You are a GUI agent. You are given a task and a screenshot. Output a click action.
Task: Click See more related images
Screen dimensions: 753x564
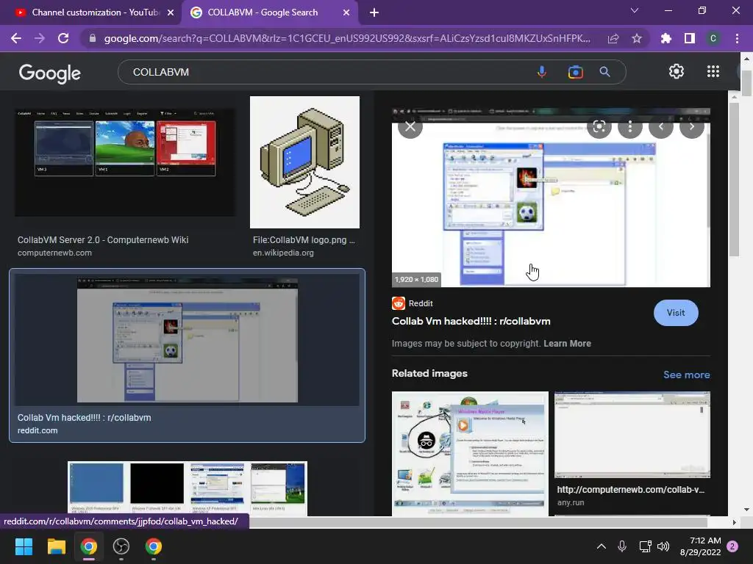coord(686,375)
